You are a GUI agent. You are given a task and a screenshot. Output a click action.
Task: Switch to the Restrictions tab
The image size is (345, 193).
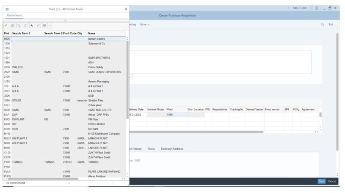click(15, 16)
